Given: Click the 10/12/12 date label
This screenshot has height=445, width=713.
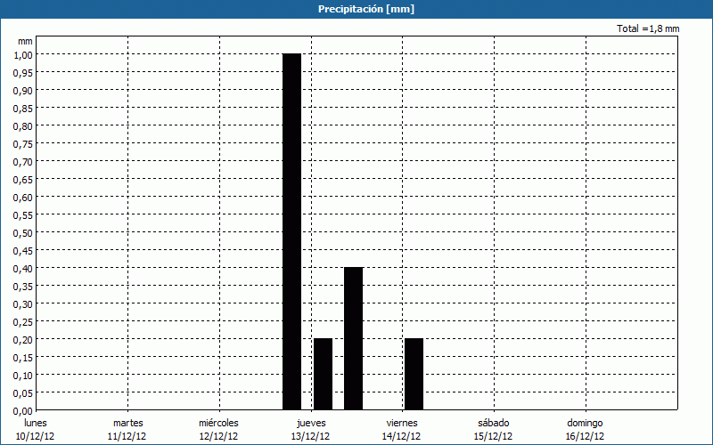Looking at the screenshot, I should click(x=36, y=436).
